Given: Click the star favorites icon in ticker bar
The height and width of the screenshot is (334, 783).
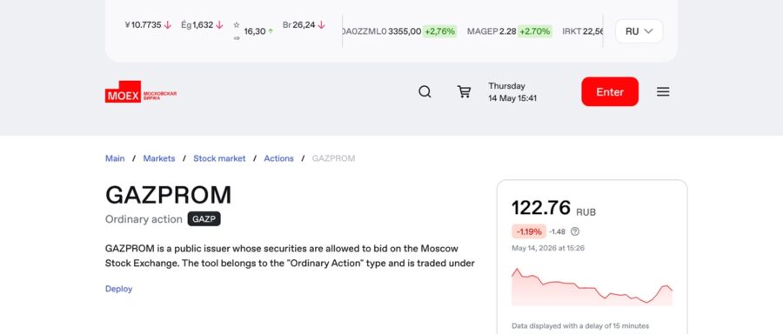Looking at the screenshot, I should coord(236,24).
